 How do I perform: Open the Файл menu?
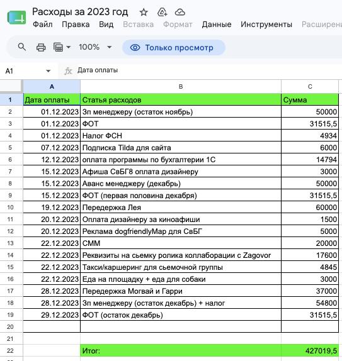tap(42, 25)
